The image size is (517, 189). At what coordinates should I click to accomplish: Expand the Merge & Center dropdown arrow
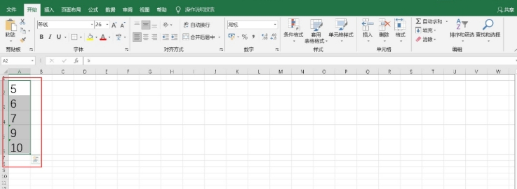219,37
